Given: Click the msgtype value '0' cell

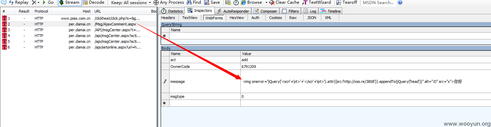Looking at the screenshot, I should pyautogui.click(x=366, y=96).
